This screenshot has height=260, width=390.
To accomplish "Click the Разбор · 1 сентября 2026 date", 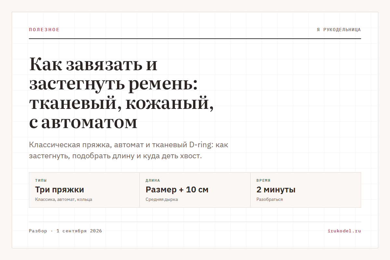I will (65, 231).
